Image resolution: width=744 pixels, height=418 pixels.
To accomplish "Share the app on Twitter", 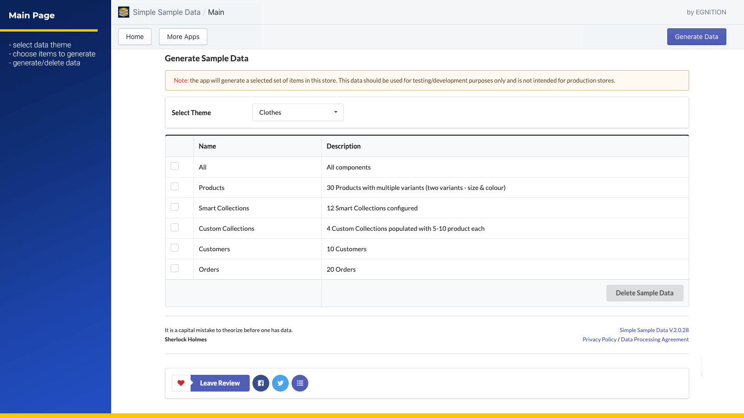I will pos(280,383).
